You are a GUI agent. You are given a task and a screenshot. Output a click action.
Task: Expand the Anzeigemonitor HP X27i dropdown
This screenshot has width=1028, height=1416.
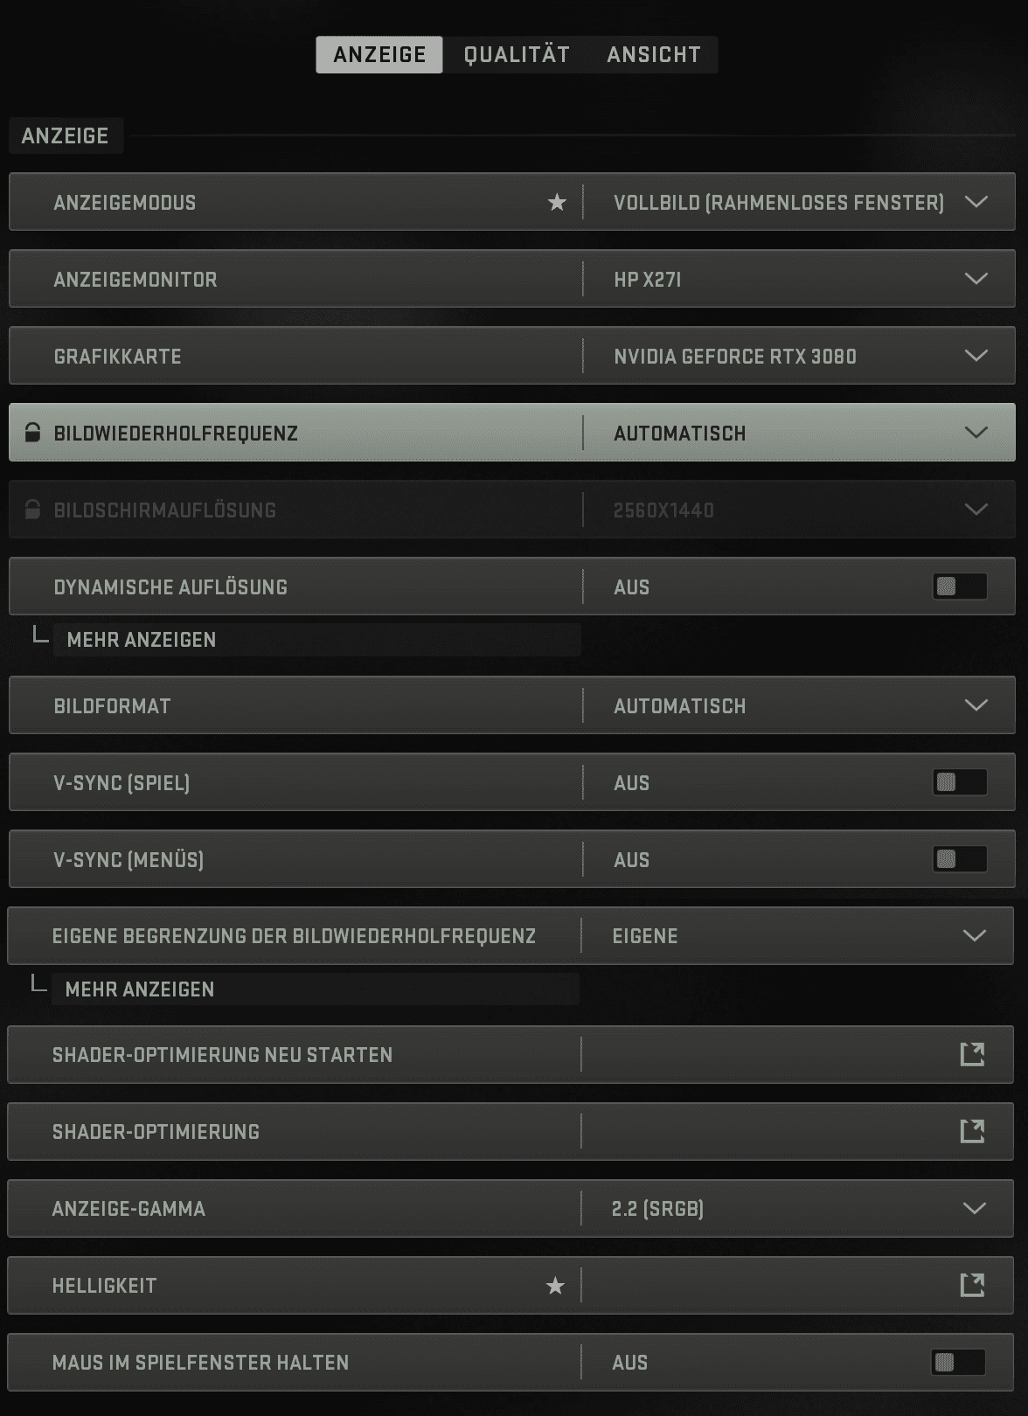[976, 280]
